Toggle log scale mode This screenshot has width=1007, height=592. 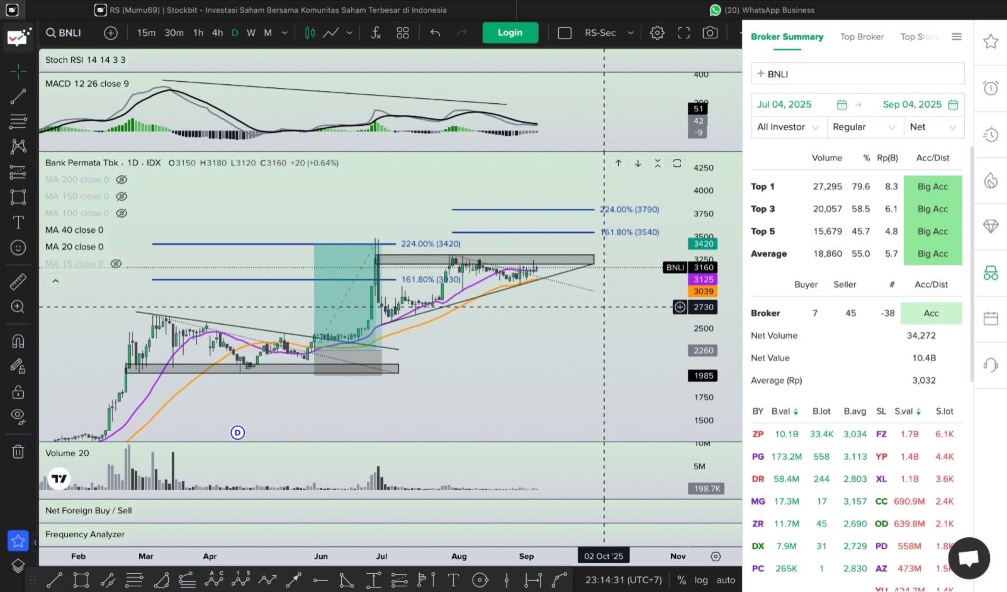701,580
